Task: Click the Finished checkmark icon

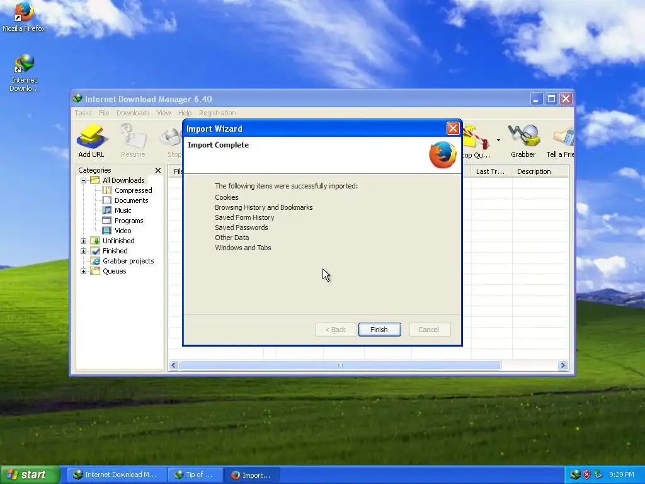Action: point(96,251)
